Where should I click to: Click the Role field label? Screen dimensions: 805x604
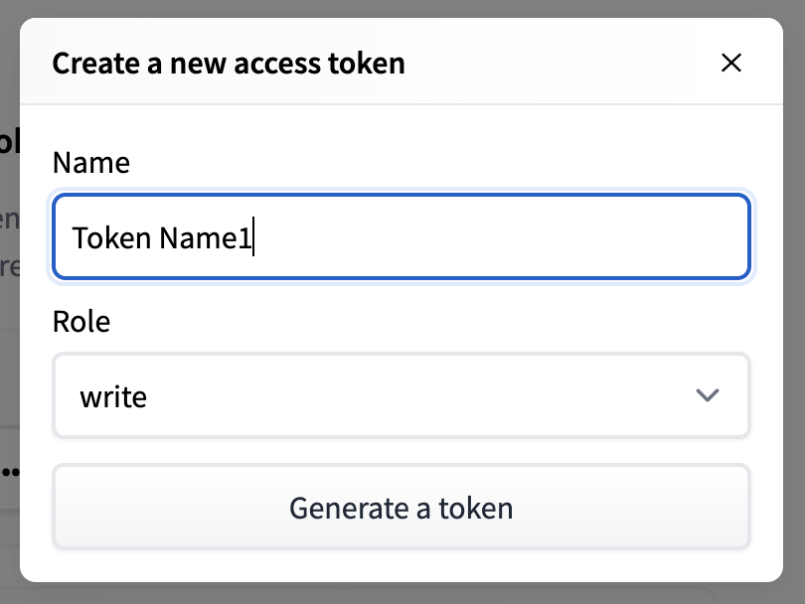[x=81, y=321]
